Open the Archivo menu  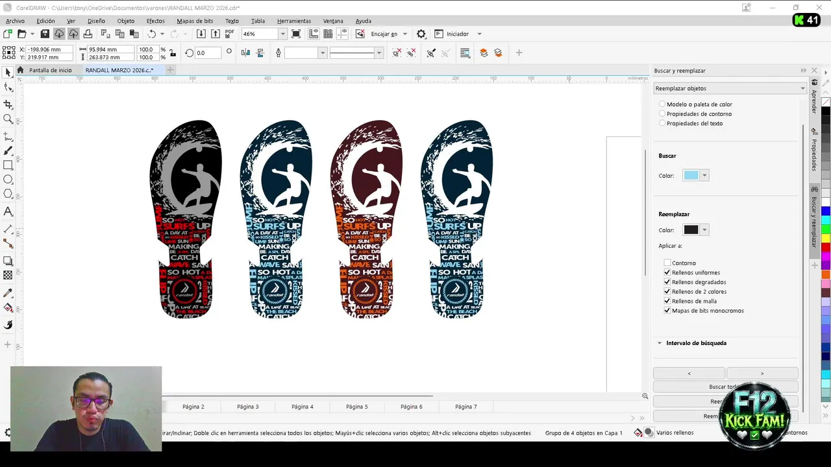[x=15, y=21]
